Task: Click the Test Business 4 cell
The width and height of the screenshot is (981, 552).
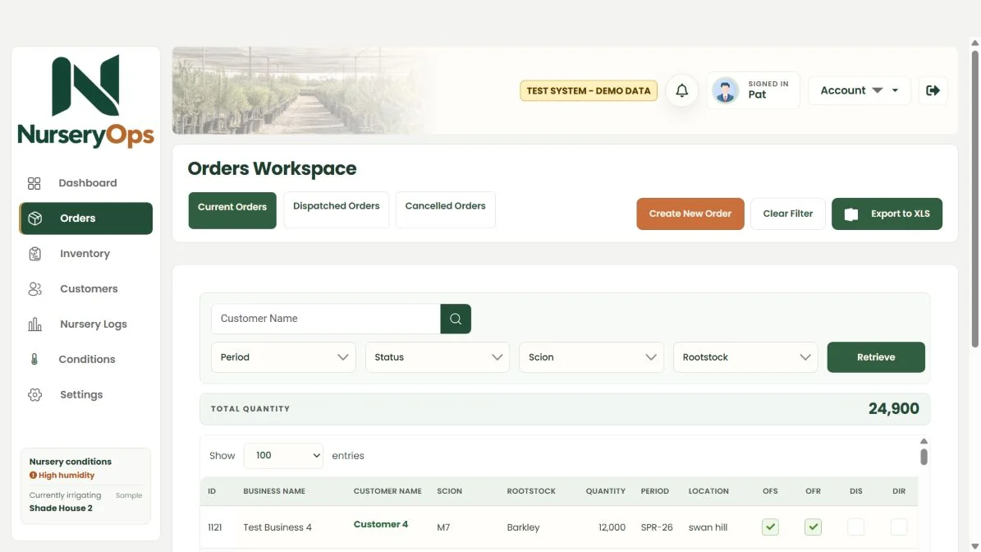Action: (277, 527)
